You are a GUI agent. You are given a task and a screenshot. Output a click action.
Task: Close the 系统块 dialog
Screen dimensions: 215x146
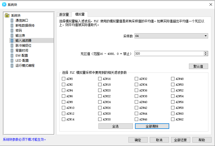click(211, 4)
